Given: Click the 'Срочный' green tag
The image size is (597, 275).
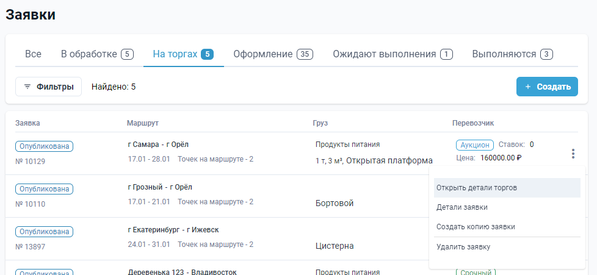Looking at the screenshot, I should pyautogui.click(x=476, y=273).
